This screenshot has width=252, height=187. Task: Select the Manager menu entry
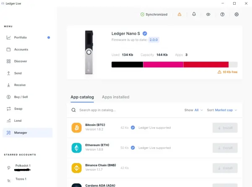[28, 133]
